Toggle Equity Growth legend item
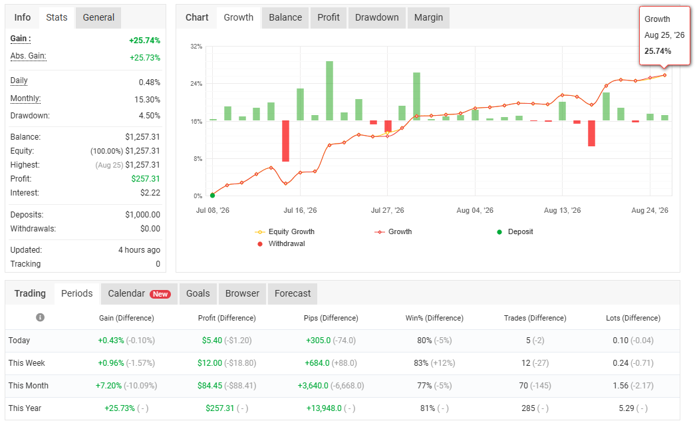The image size is (695, 425). [285, 231]
